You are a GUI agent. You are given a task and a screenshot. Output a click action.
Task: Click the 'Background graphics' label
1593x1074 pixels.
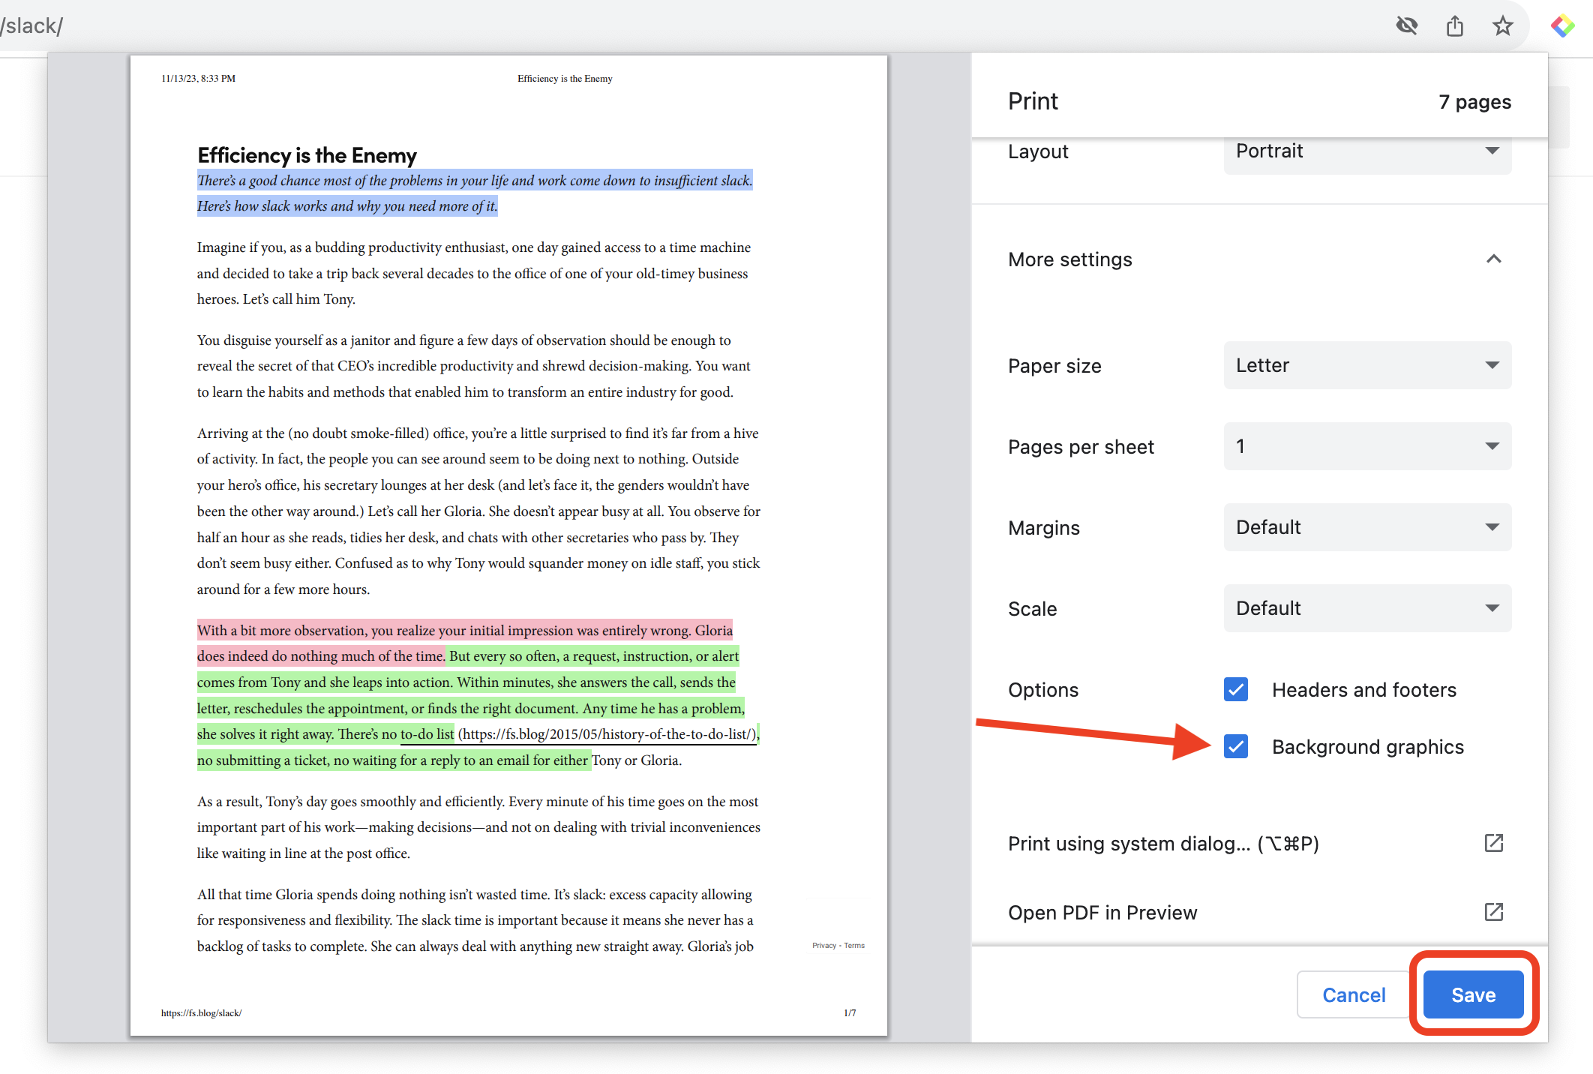pyautogui.click(x=1367, y=747)
